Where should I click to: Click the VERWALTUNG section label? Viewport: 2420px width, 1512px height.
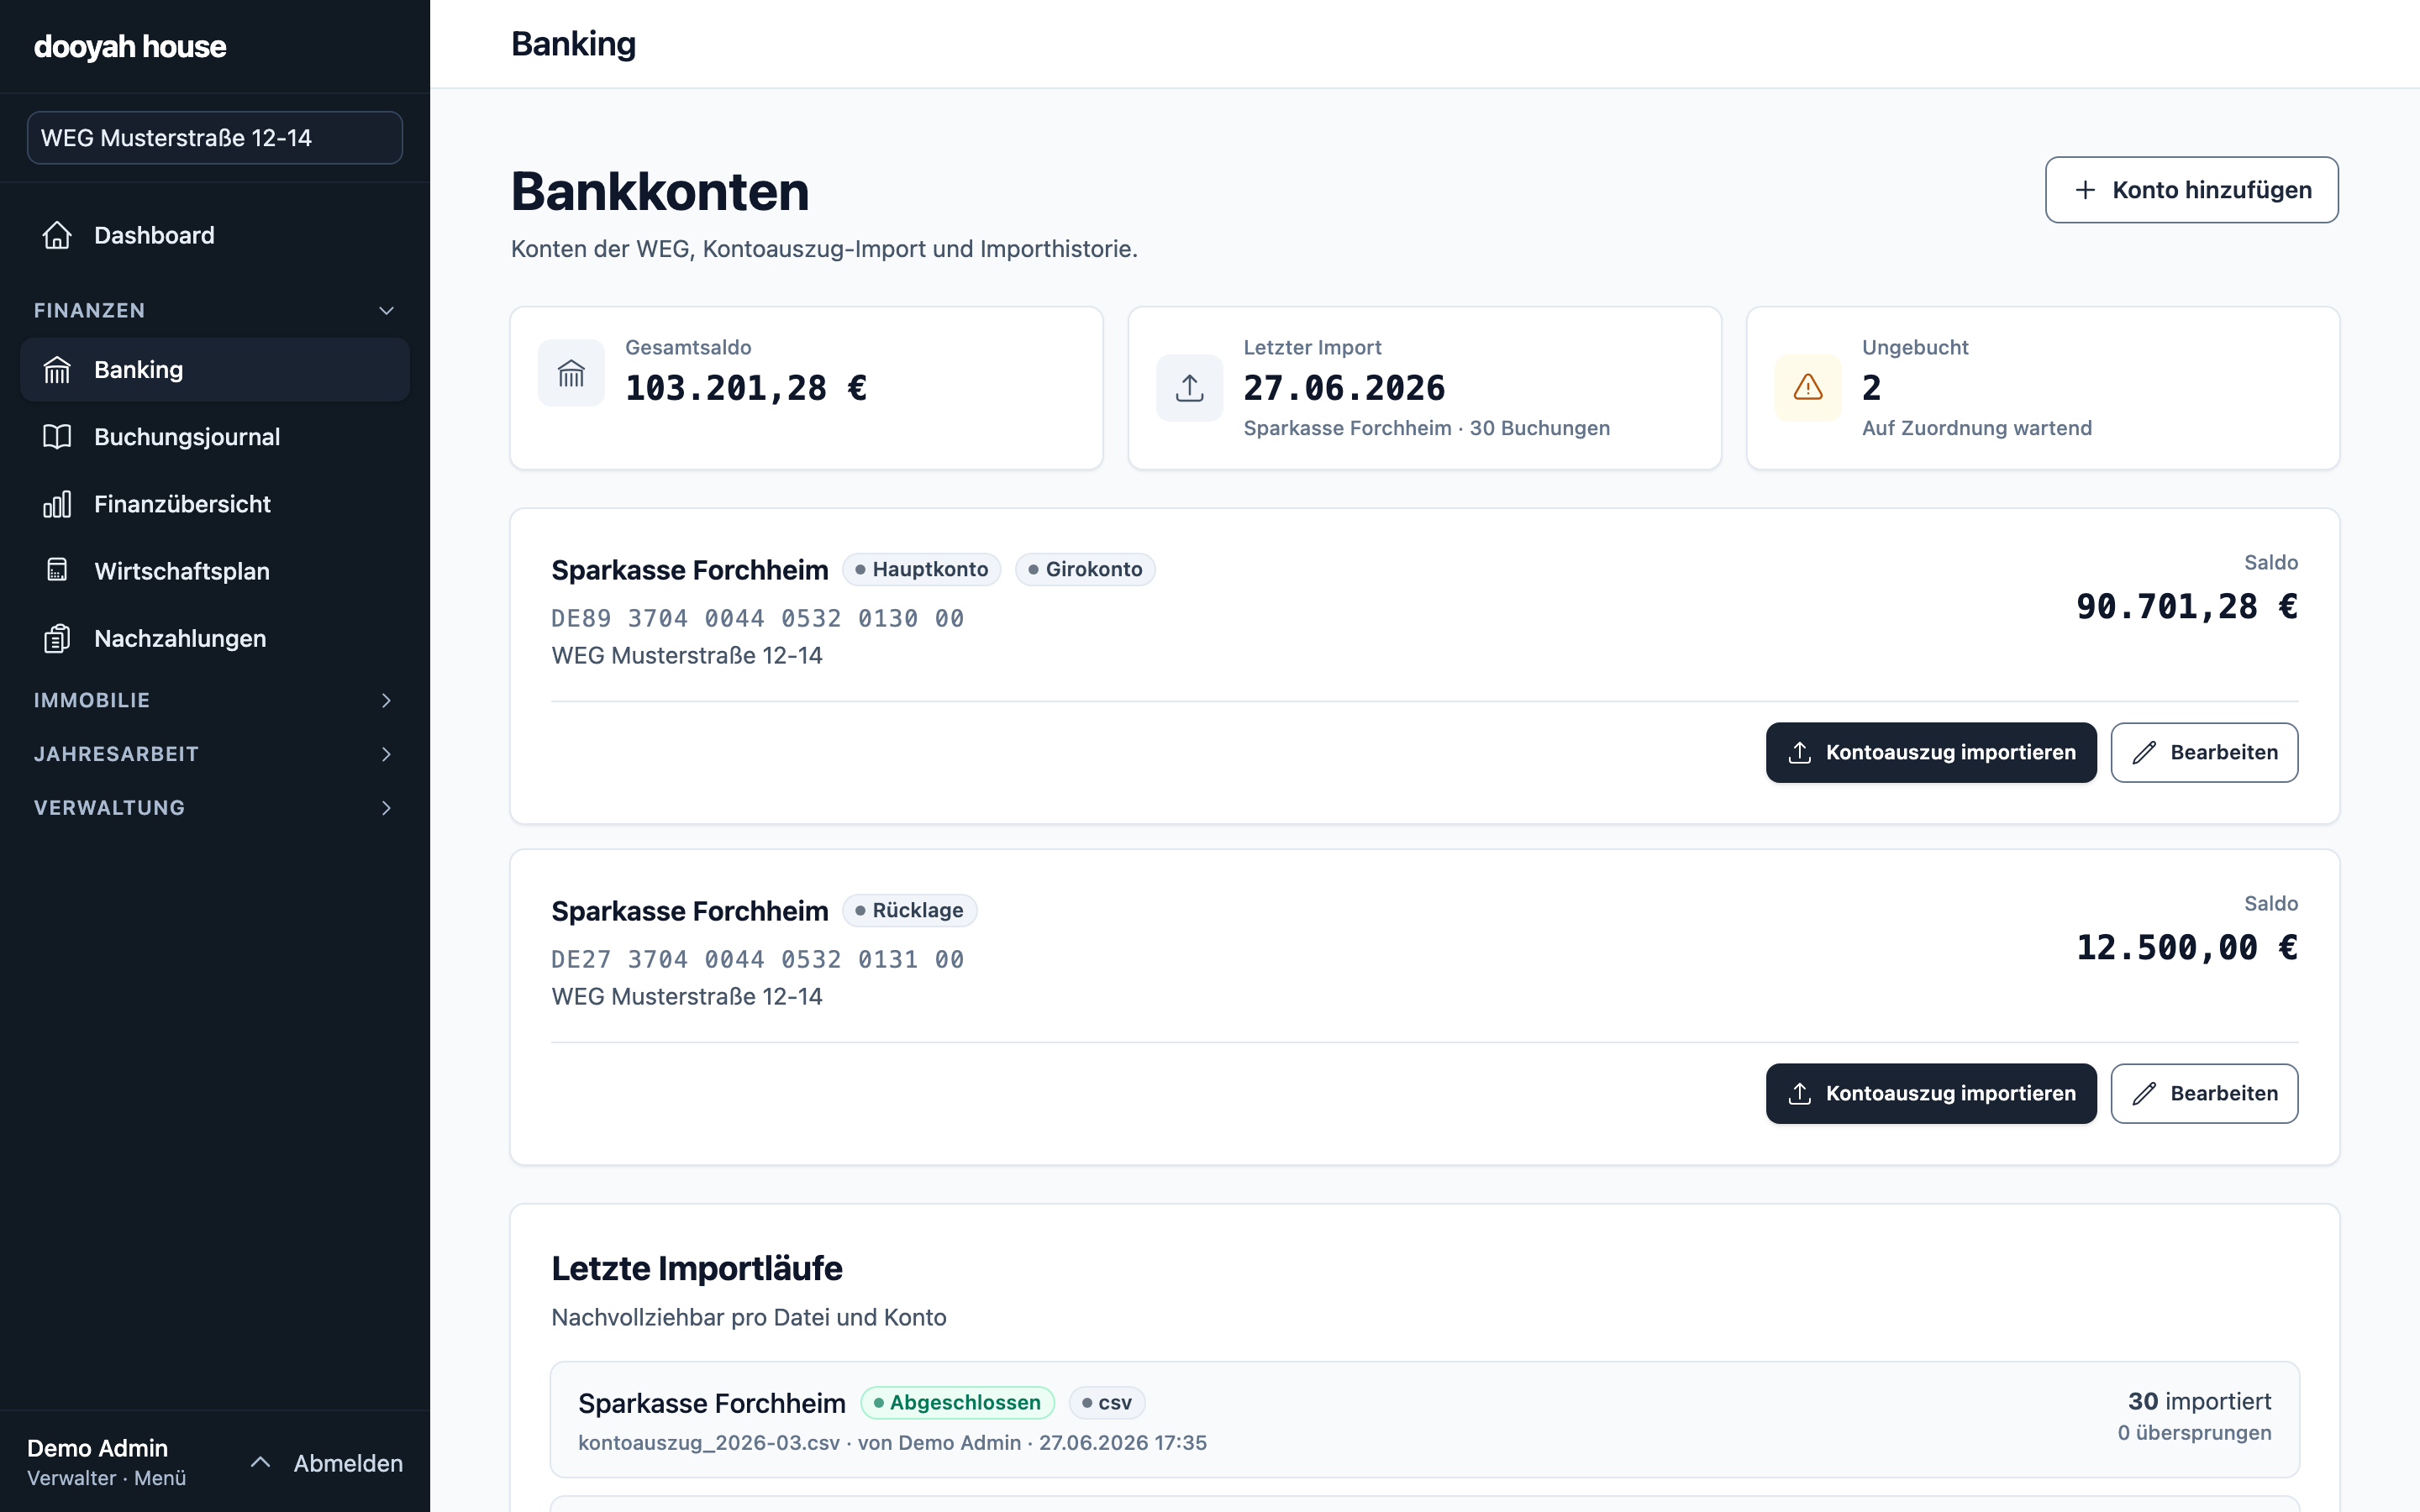pyautogui.click(x=109, y=808)
